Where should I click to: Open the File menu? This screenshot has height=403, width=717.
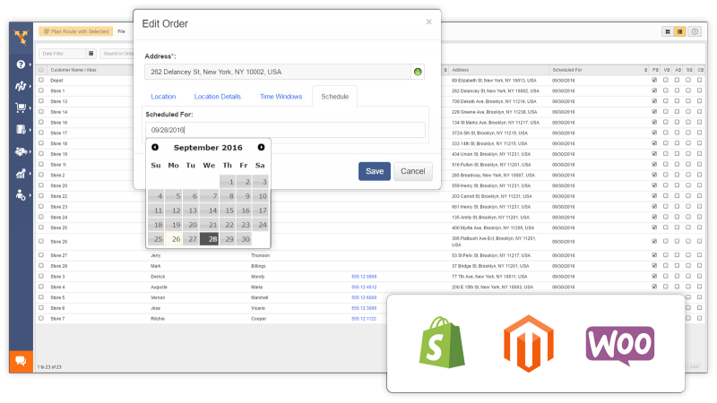tap(121, 31)
